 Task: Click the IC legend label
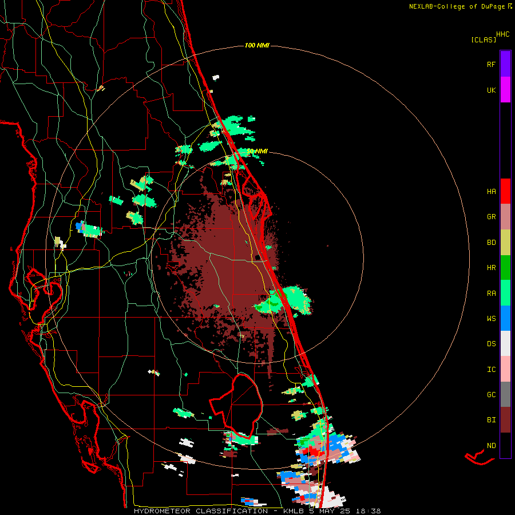click(x=491, y=369)
